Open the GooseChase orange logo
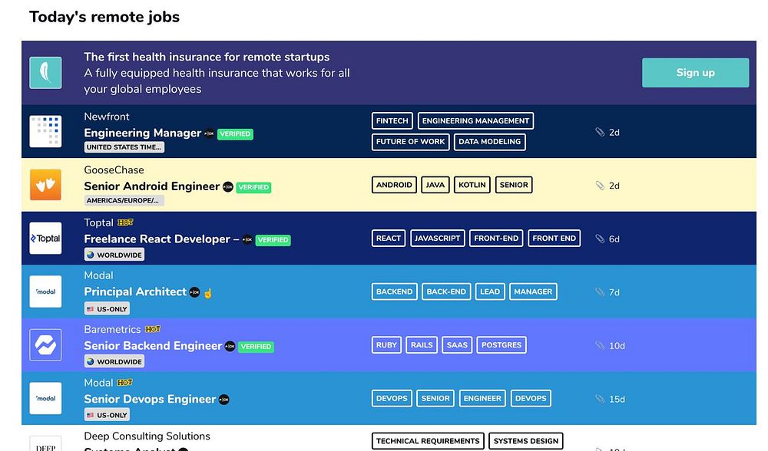The height and width of the screenshot is (451, 768). coord(45,184)
